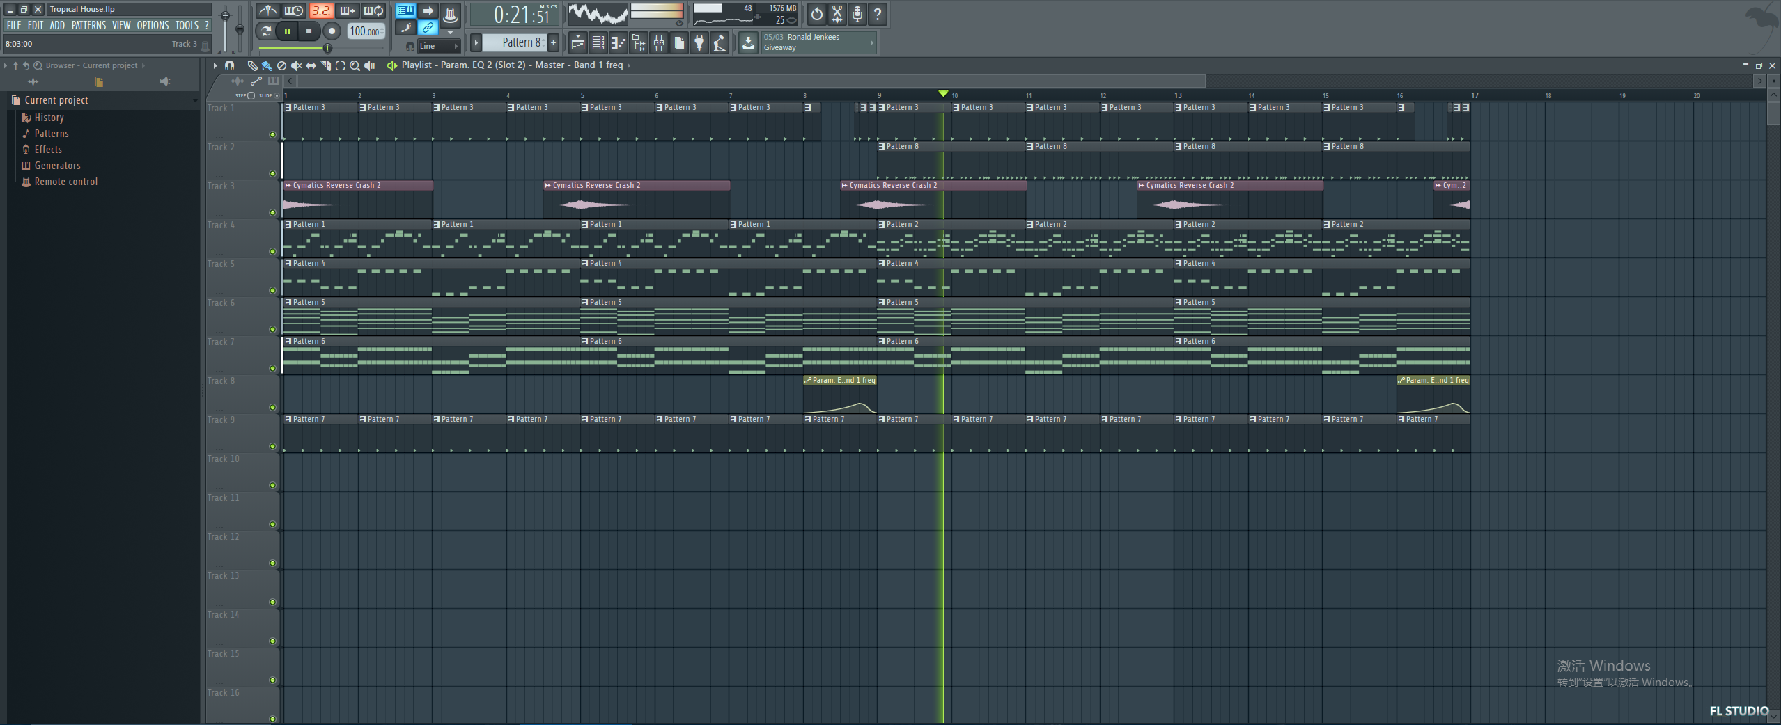The width and height of the screenshot is (1781, 725).
Task: Open the playlist menu arrow
Action: 215,65
